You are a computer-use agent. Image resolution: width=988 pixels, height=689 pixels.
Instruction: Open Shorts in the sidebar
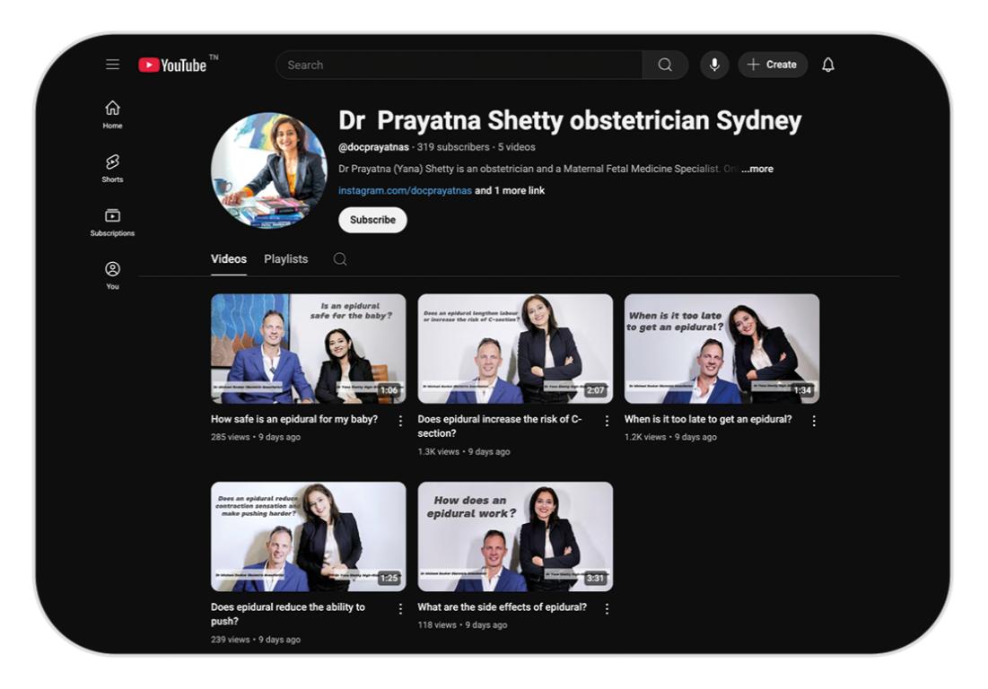coord(112,168)
